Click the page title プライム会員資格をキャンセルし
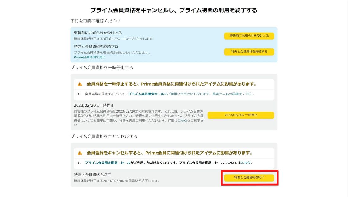This screenshot has height=197, width=348. 174,10
